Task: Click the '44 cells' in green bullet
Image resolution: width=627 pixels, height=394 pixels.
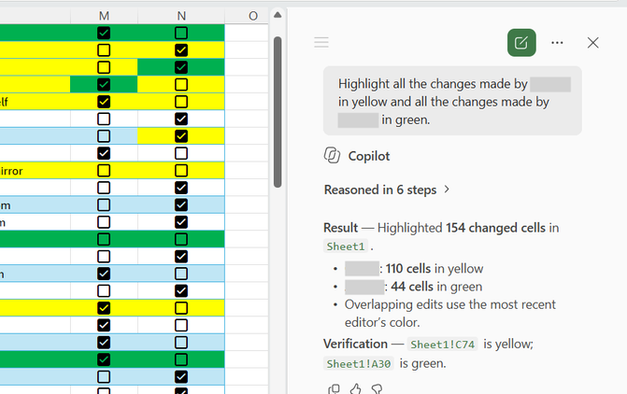Action: pos(412,287)
